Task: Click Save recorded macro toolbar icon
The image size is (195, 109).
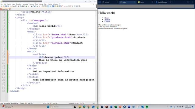Action: (x=79, y=6)
